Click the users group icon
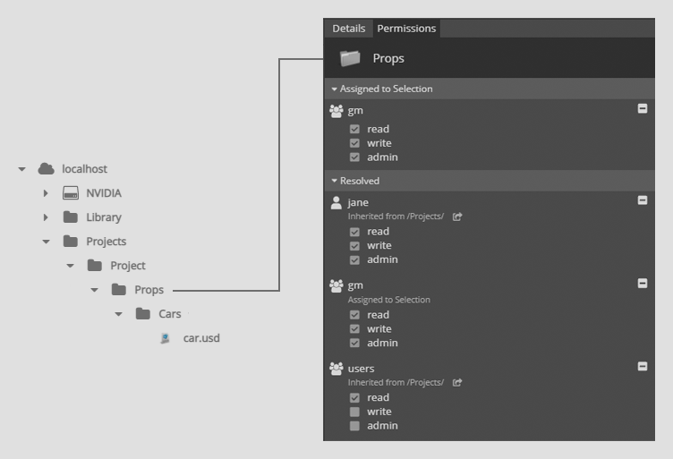The height and width of the screenshot is (459, 673). click(x=336, y=369)
